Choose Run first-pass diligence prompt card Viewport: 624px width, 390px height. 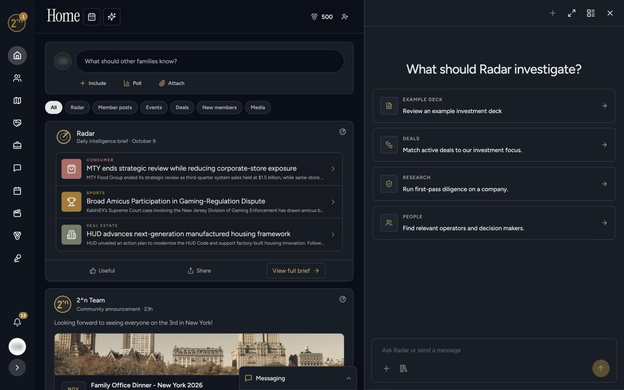(494, 184)
